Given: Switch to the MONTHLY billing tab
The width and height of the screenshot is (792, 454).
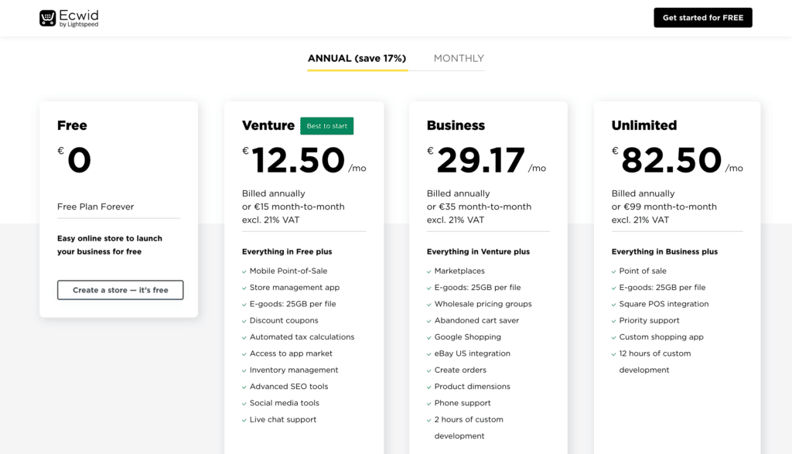Looking at the screenshot, I should coord(459,59).
